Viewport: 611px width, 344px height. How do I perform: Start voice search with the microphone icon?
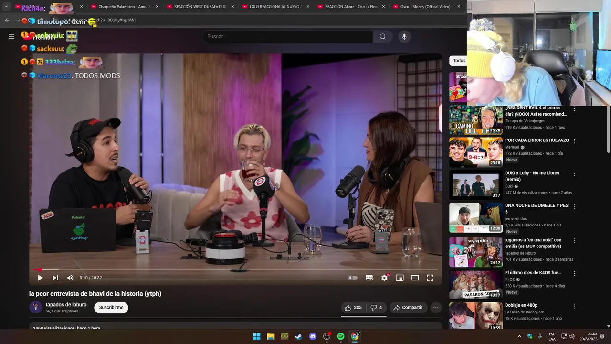(x=404, y=36)
